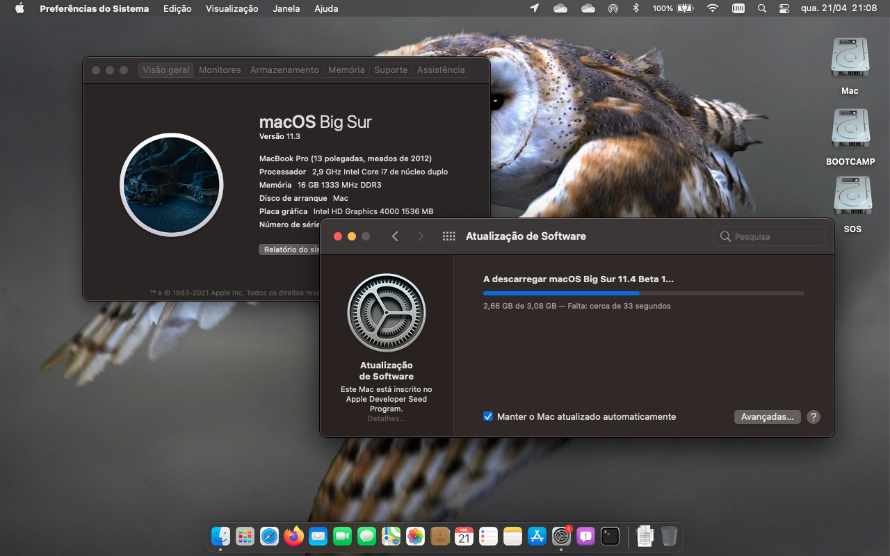Switch to the Suporte tab
Viewport: 890px width, 556px height.
[391, 69]
